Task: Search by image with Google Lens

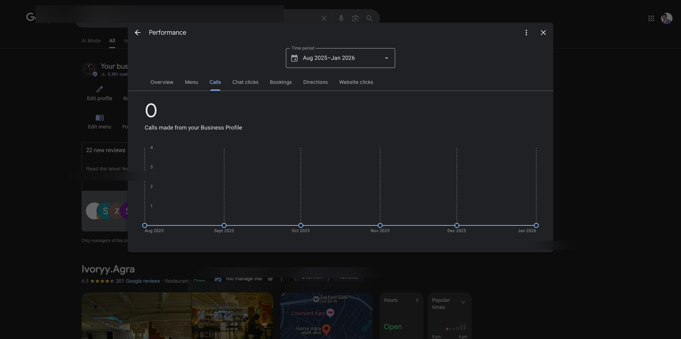Action: coord(355,18)
